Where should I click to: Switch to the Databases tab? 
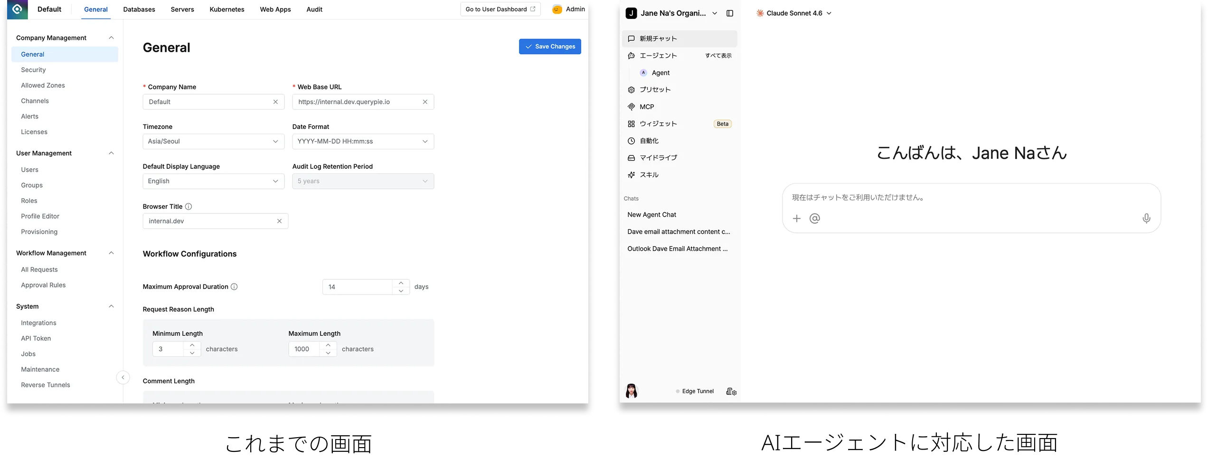(x=139, y=9)
